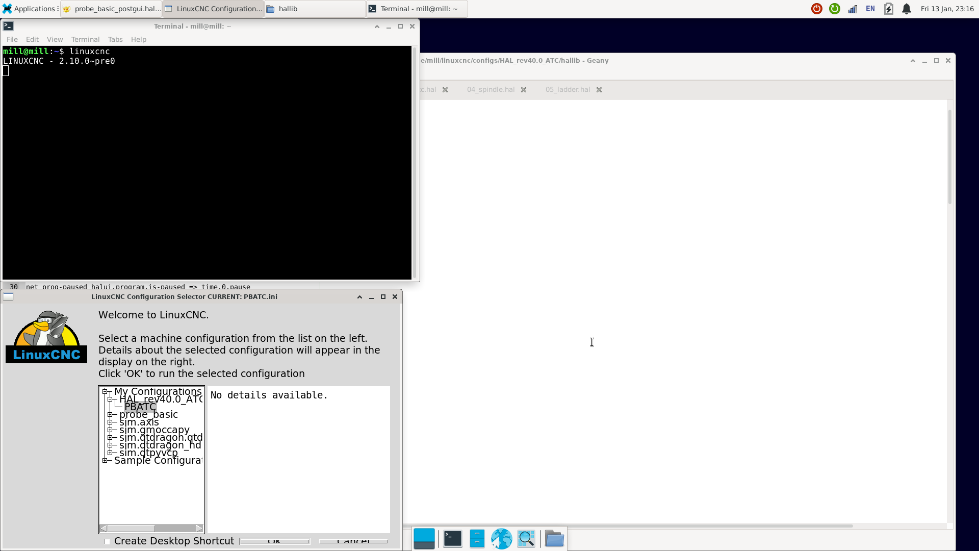Collapse the My Configurations tree node

105,392
